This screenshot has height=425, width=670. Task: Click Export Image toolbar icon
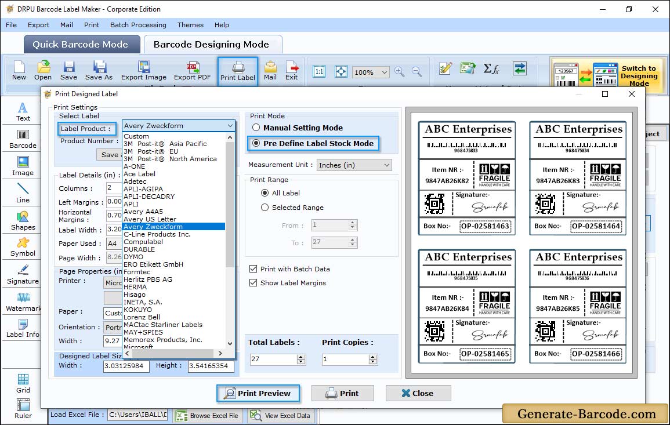pyautogui.click(x=144, y=71)
